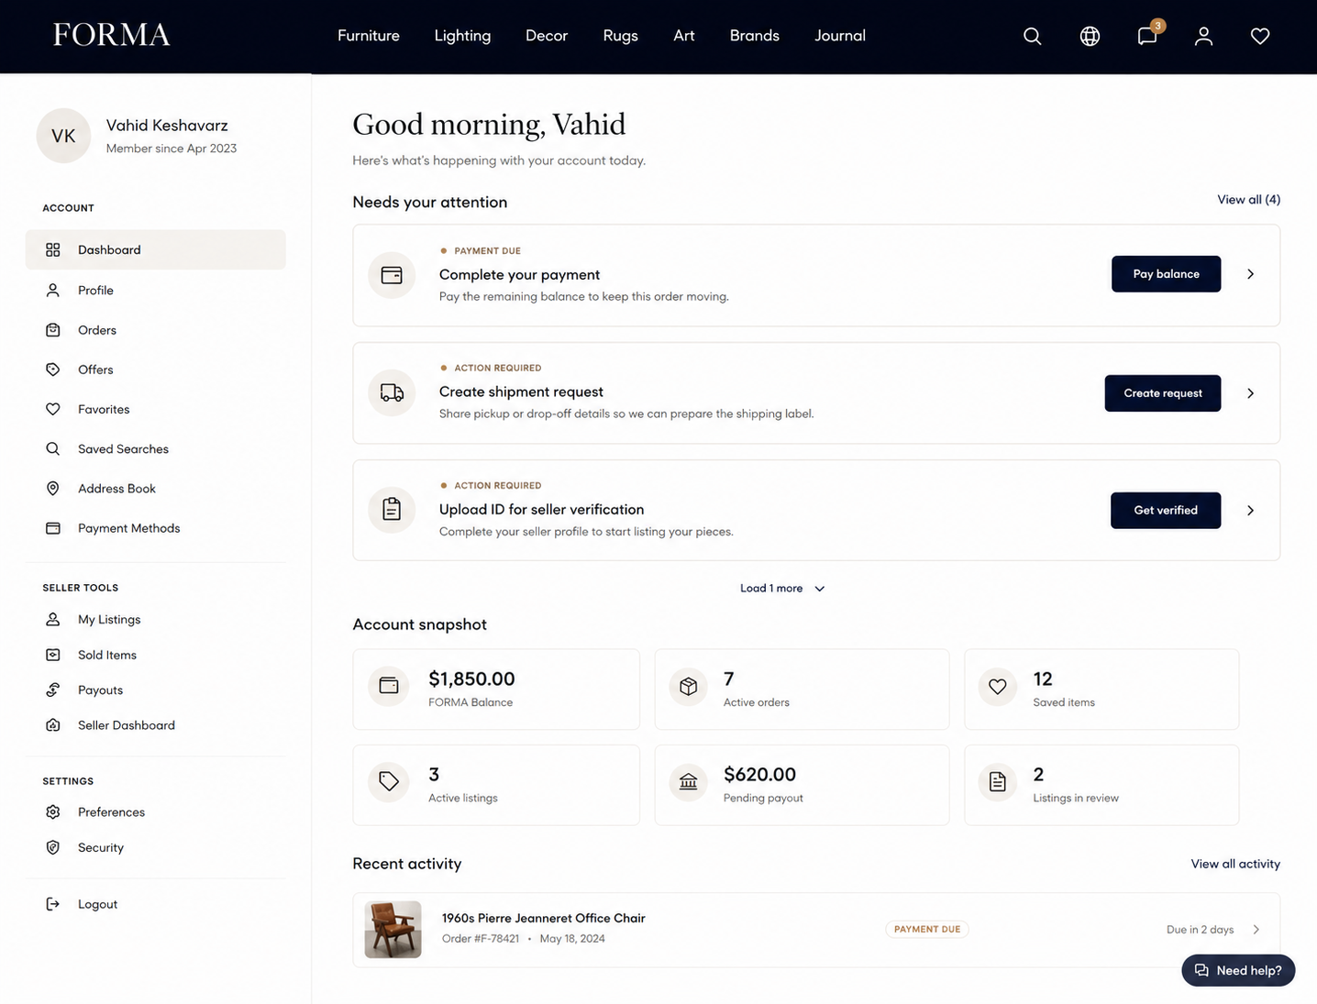Screen dimensions: 1317x1004
Task: Click the grid icon beside Dashboard
Action: 53,249
